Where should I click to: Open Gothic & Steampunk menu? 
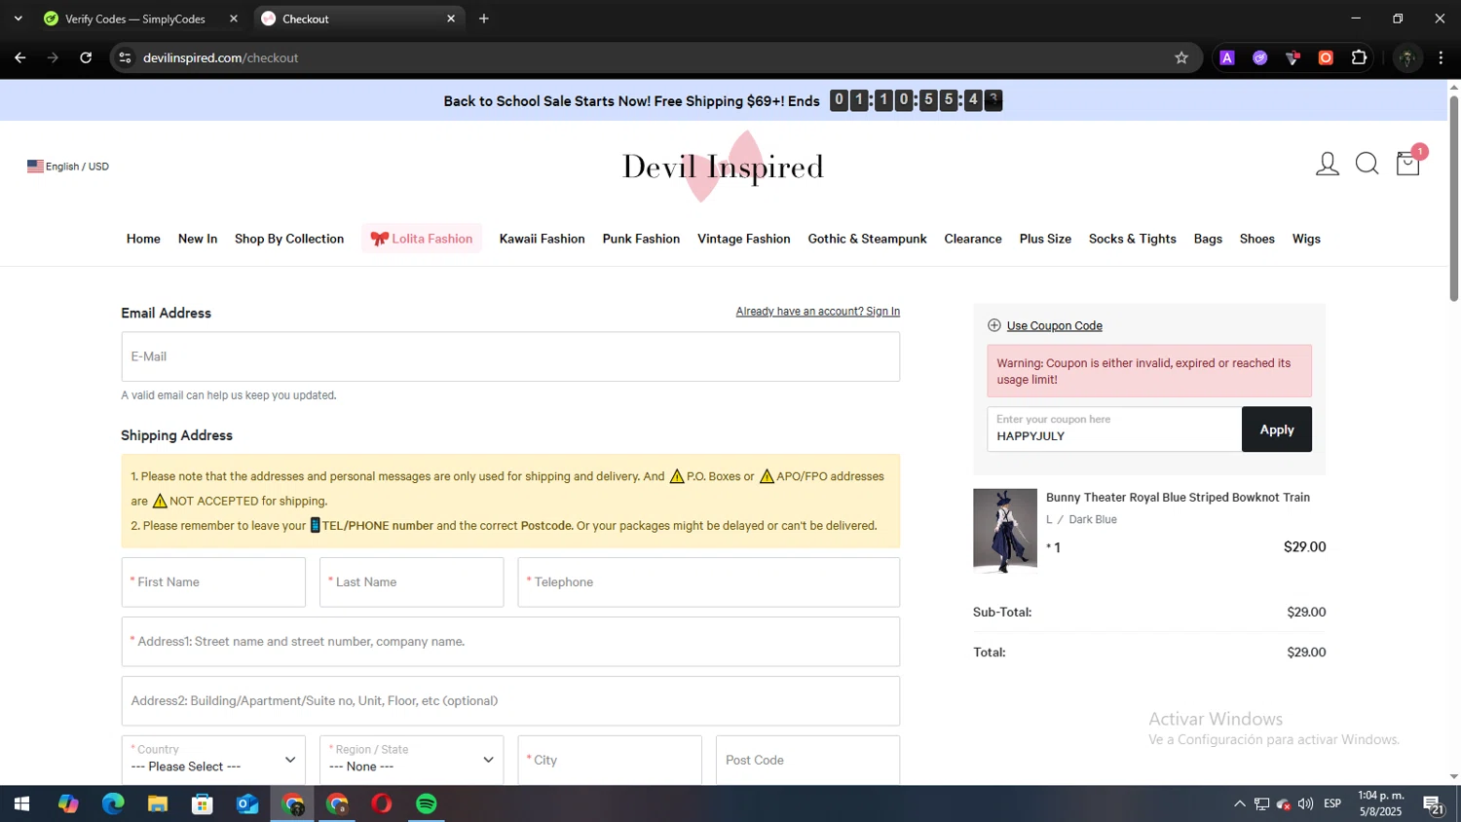(867, 239)
